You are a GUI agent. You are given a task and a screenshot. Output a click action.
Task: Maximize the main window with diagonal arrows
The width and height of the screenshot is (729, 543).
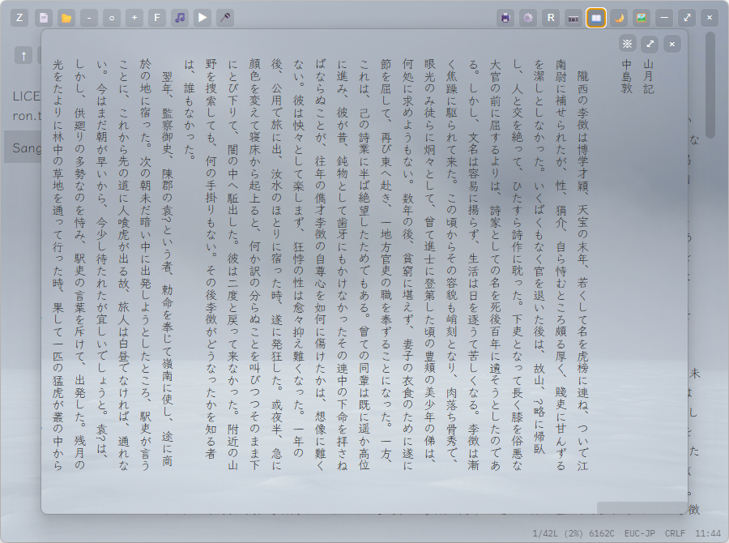pyautogui.click(x=687, y=18)
